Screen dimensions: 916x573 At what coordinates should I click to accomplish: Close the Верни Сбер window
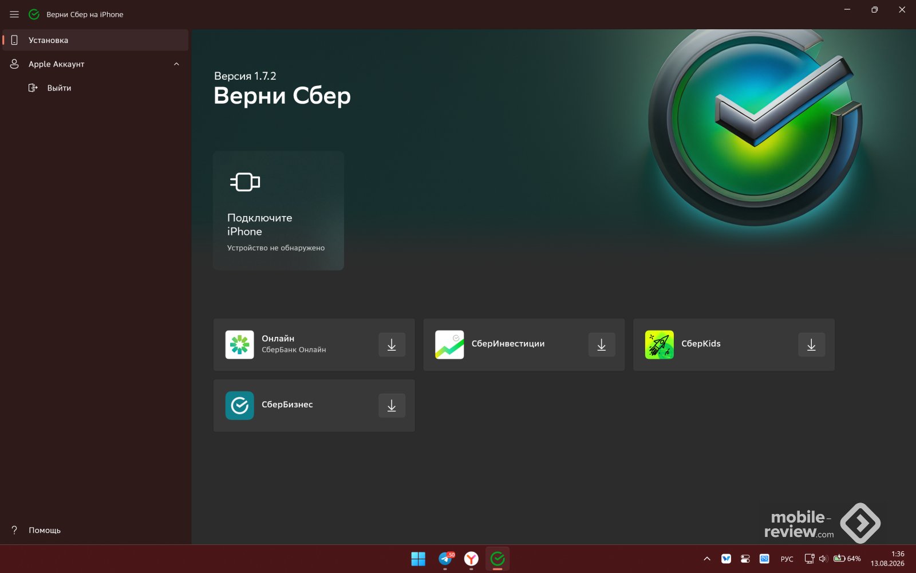(902, 10)
